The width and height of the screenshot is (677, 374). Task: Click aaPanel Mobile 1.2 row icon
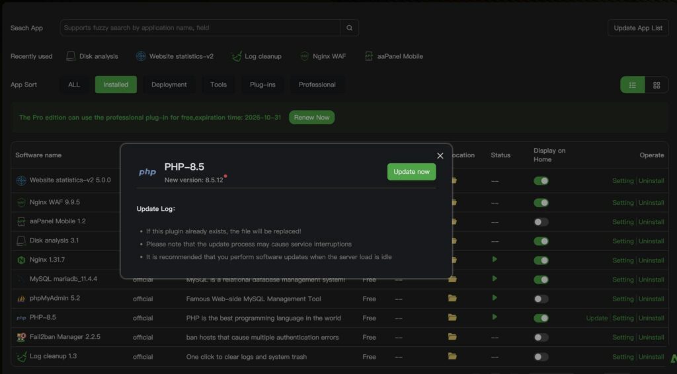(x=21, y=221)
